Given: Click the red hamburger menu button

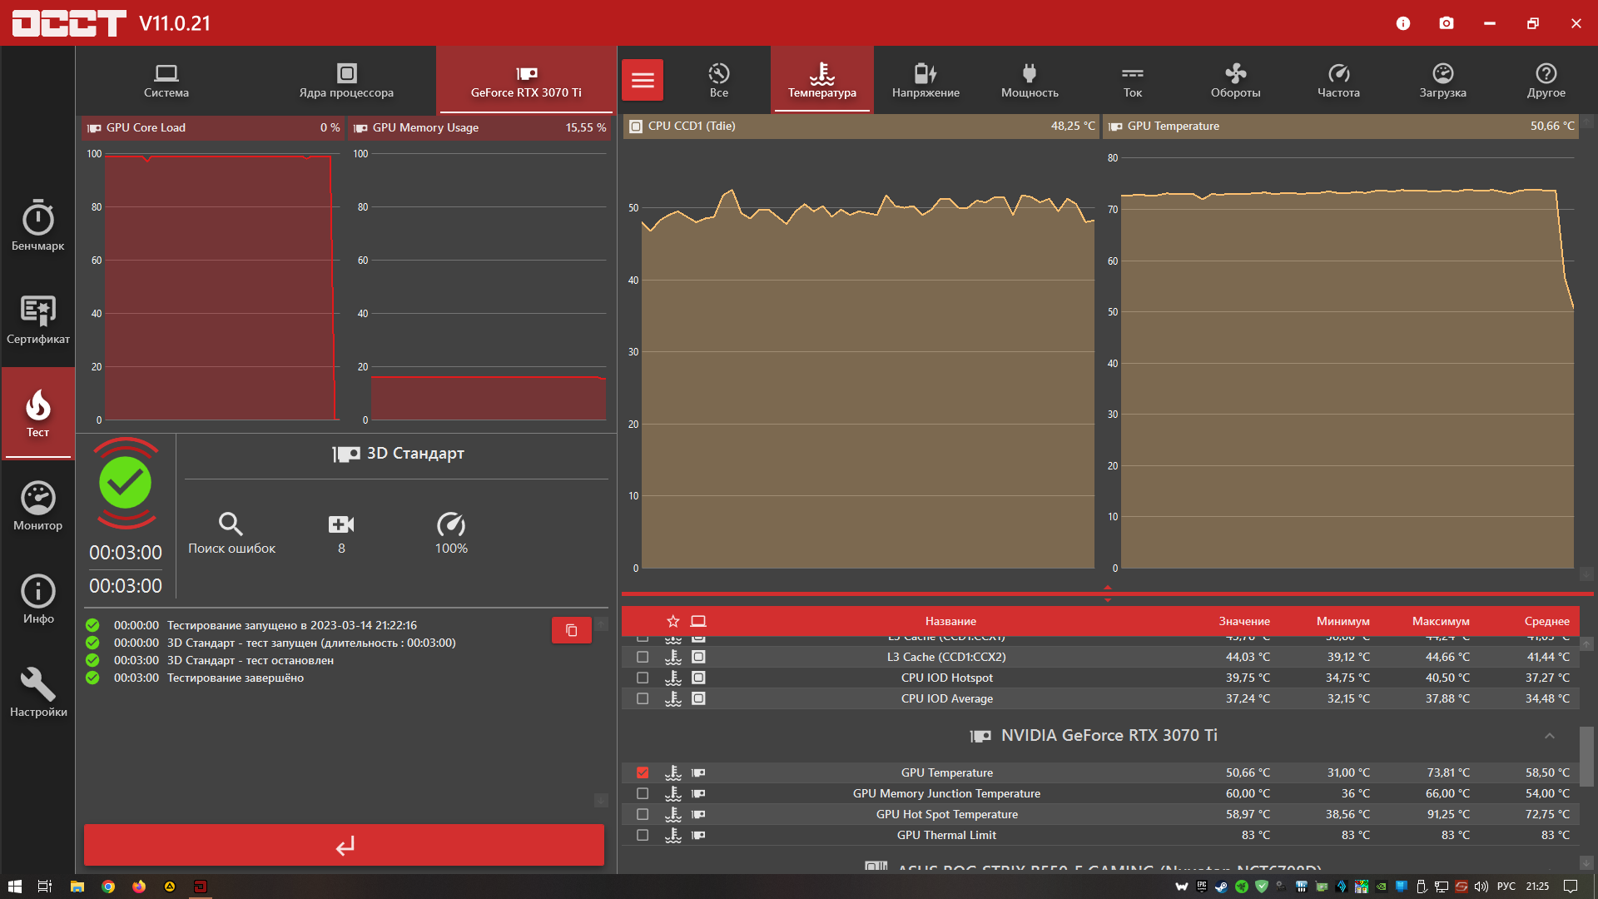Looking at the screenshot, I should pos(643,80).
